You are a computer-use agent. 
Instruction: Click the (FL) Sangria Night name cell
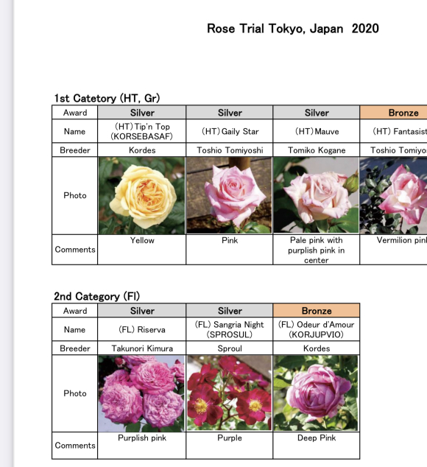tap(229, 329)
